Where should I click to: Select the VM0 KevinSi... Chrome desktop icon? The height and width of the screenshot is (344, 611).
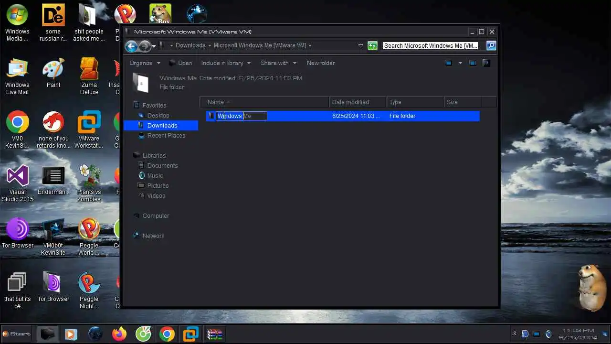point(17,130)
